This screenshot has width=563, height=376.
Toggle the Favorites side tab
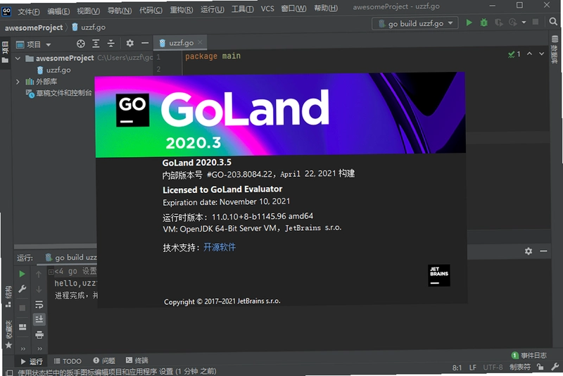(x=8, y=334)
